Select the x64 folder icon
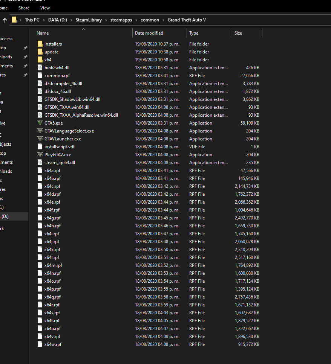This screenshot has width=331, height=364. [x=40, y=60]
